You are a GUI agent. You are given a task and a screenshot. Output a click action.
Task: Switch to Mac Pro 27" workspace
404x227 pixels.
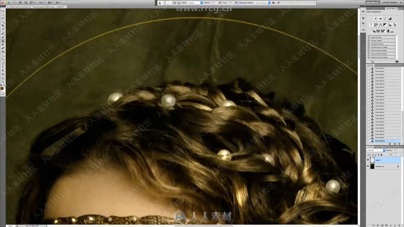(373, 3)
